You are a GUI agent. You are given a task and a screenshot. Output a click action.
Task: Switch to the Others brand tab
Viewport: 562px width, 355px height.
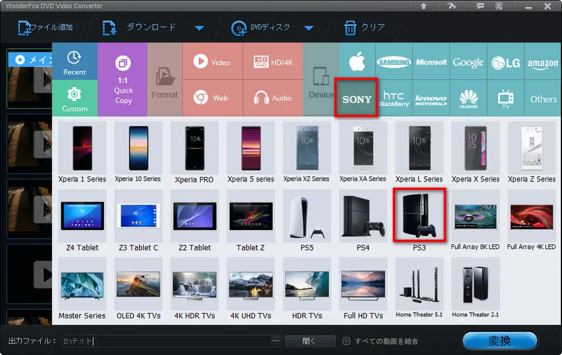click(543, 99)
